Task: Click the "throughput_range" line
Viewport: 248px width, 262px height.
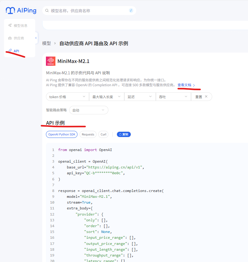Action: 109,255
